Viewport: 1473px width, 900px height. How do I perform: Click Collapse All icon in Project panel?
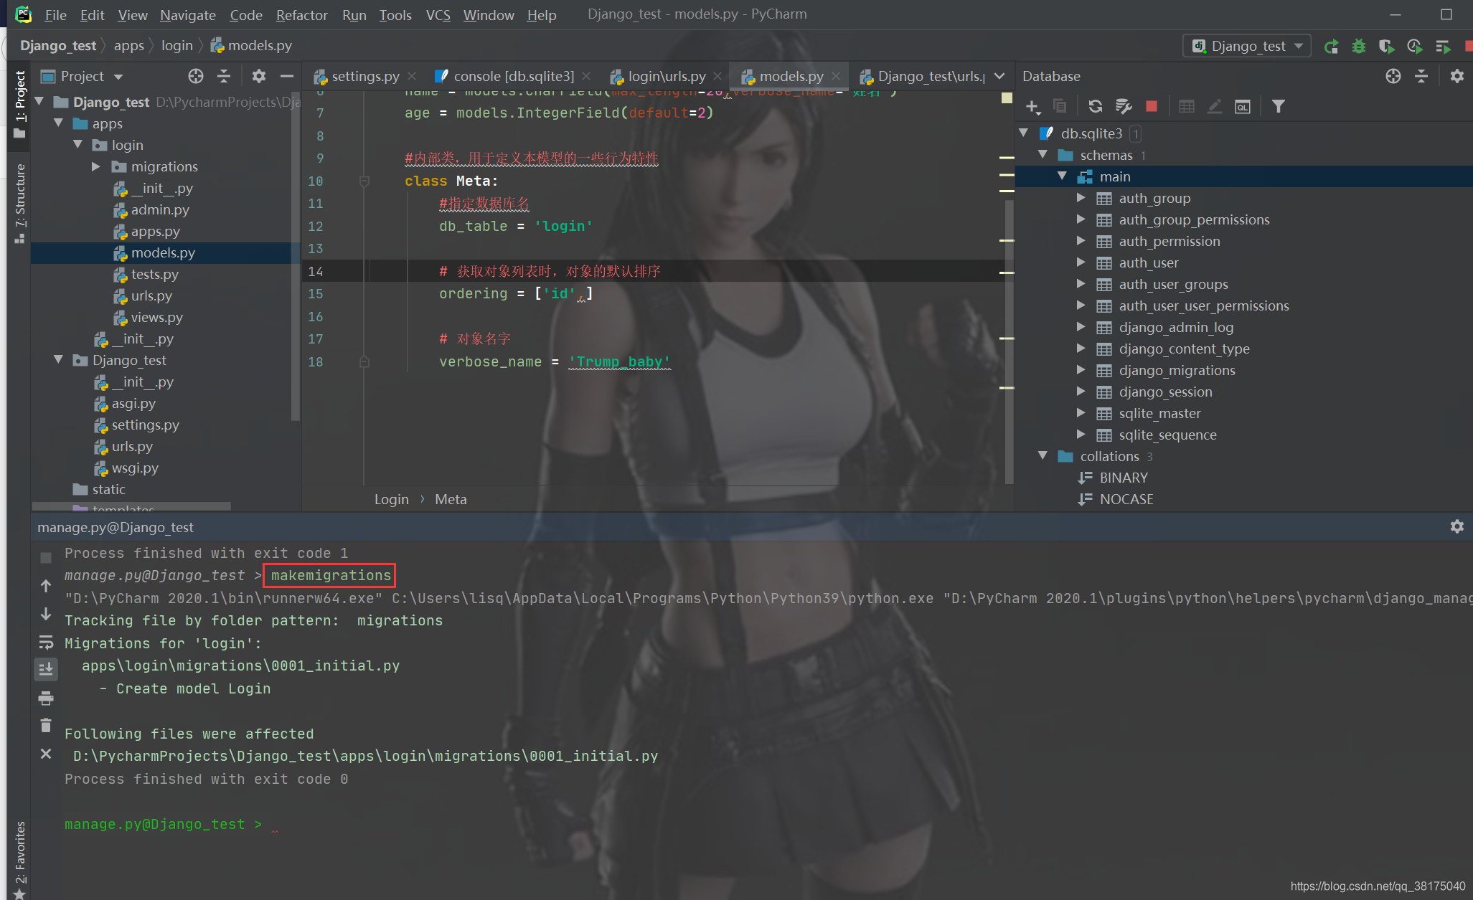[x=224, y=76]
